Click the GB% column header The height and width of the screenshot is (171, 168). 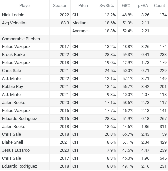(126, 6)
